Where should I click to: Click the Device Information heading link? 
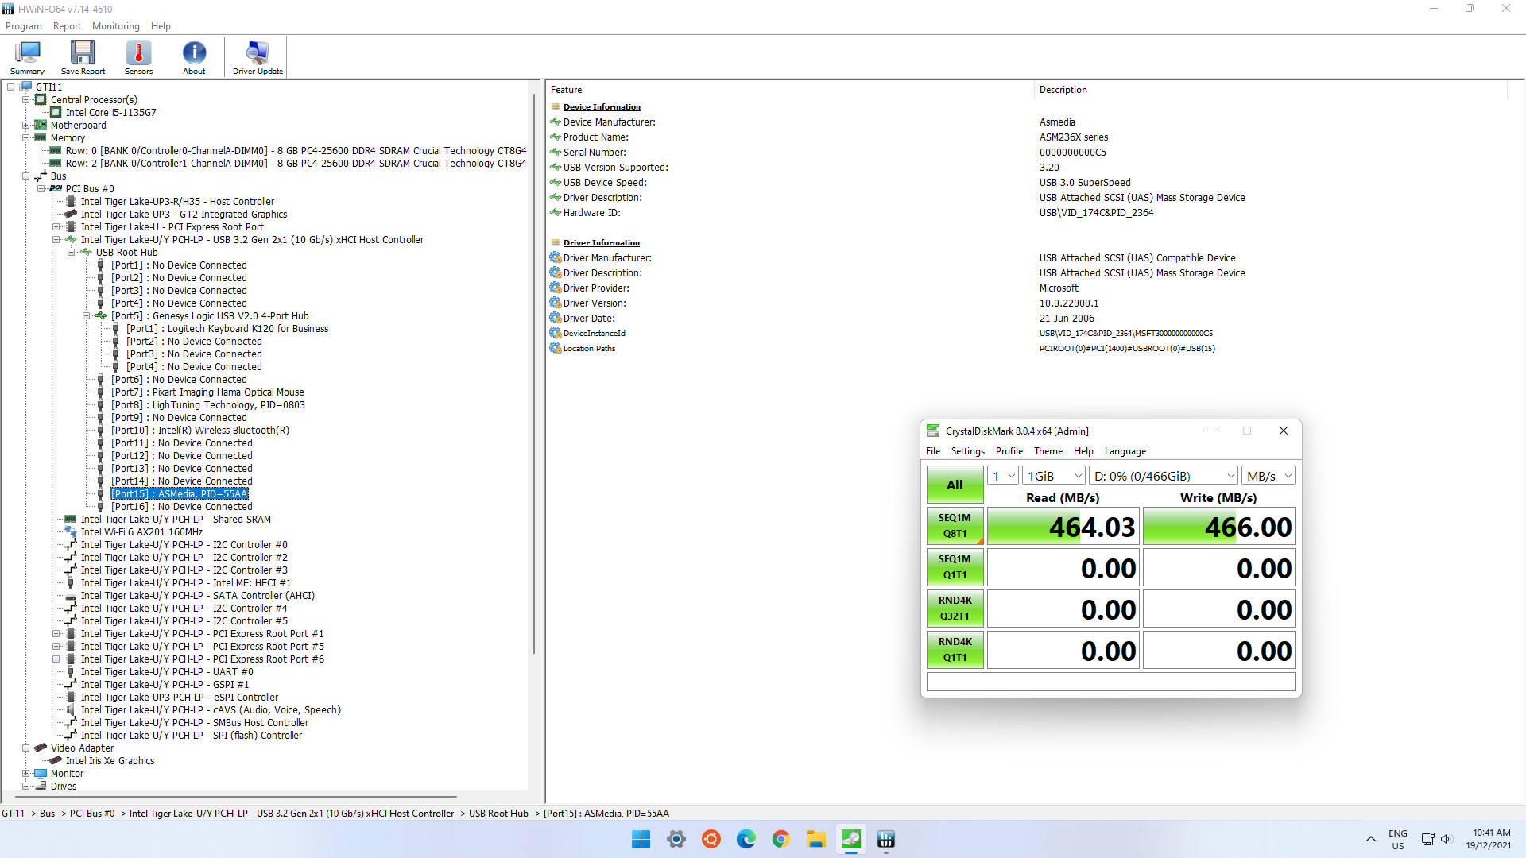pos(602,106)
